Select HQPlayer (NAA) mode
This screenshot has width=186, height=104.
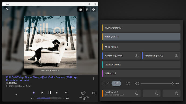click(x=141, y=28)
